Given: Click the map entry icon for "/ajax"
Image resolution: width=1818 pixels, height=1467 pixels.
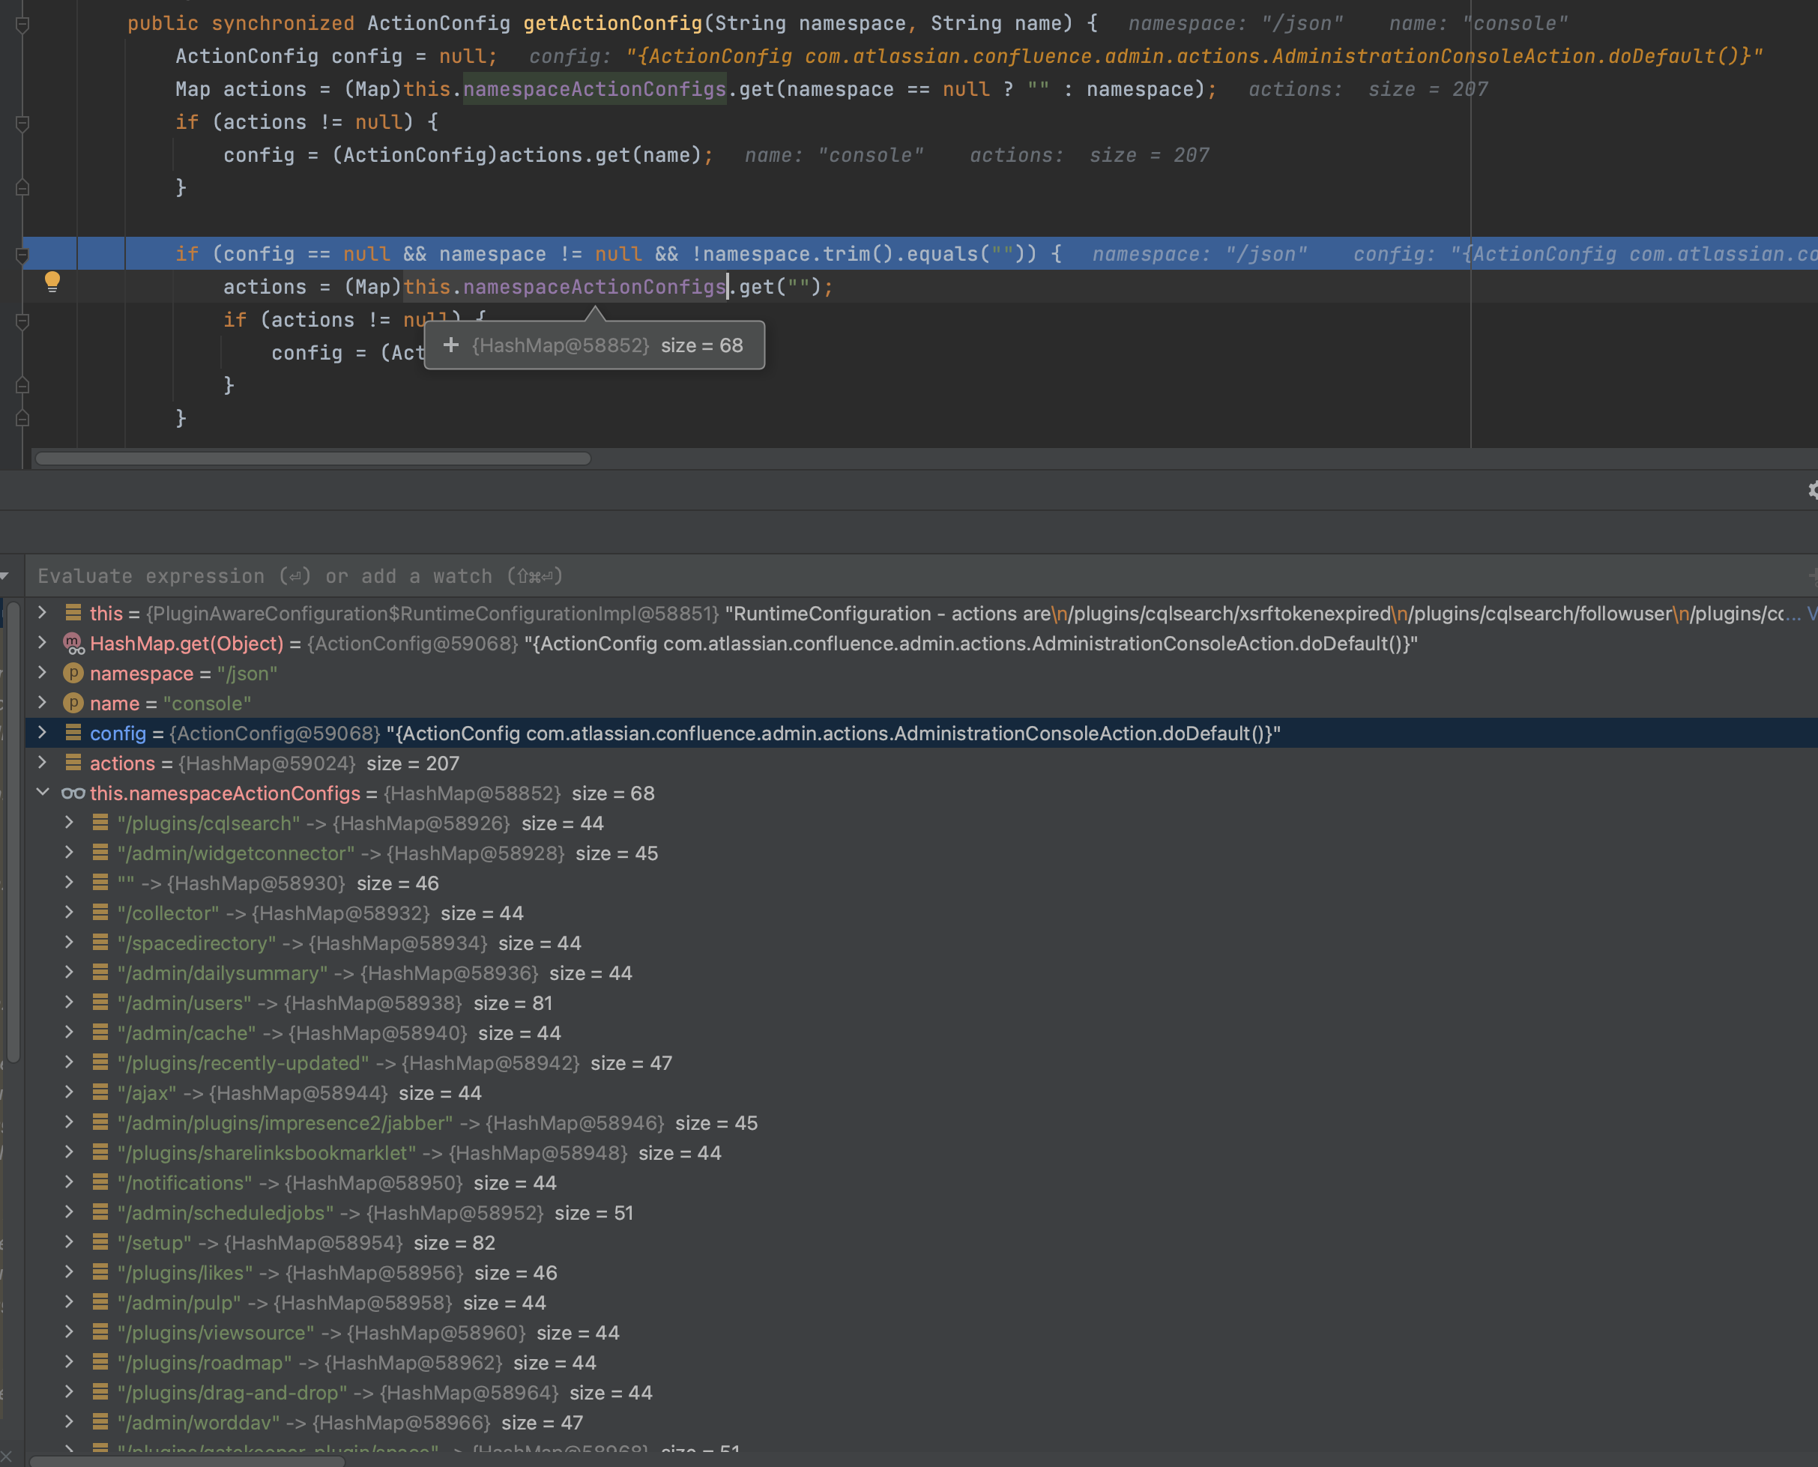Looking at the screenshot, I should click(100, 1092).
